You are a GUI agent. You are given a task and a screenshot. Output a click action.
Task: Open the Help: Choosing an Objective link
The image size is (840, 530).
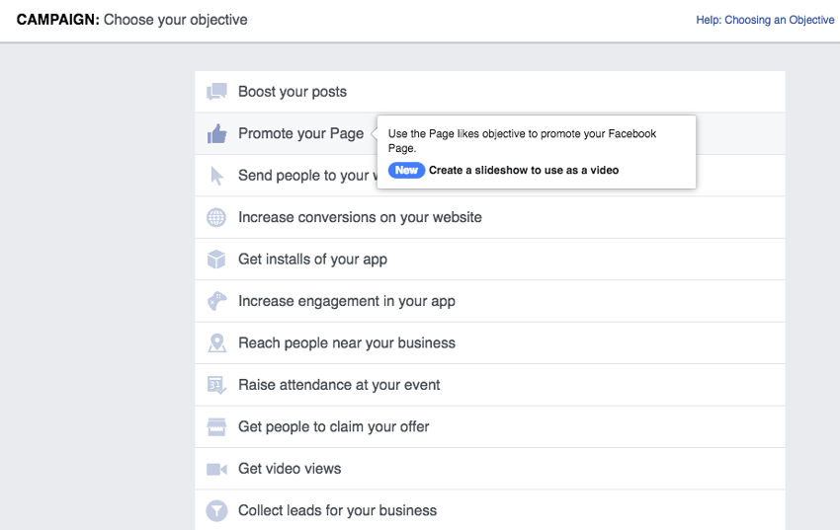coord(765,20)
